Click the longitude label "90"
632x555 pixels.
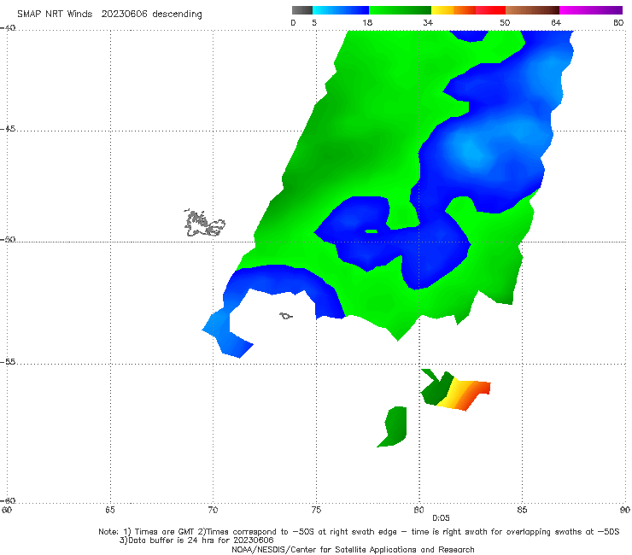pos(625,511)
